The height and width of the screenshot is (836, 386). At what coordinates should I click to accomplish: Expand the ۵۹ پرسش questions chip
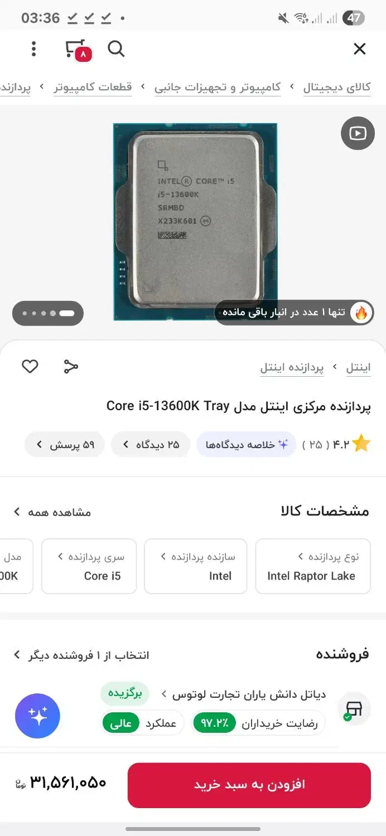[x=65, y=445]
